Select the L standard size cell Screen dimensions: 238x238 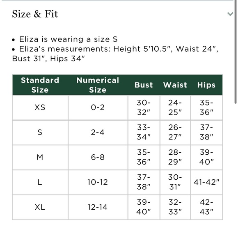[40, 182]
